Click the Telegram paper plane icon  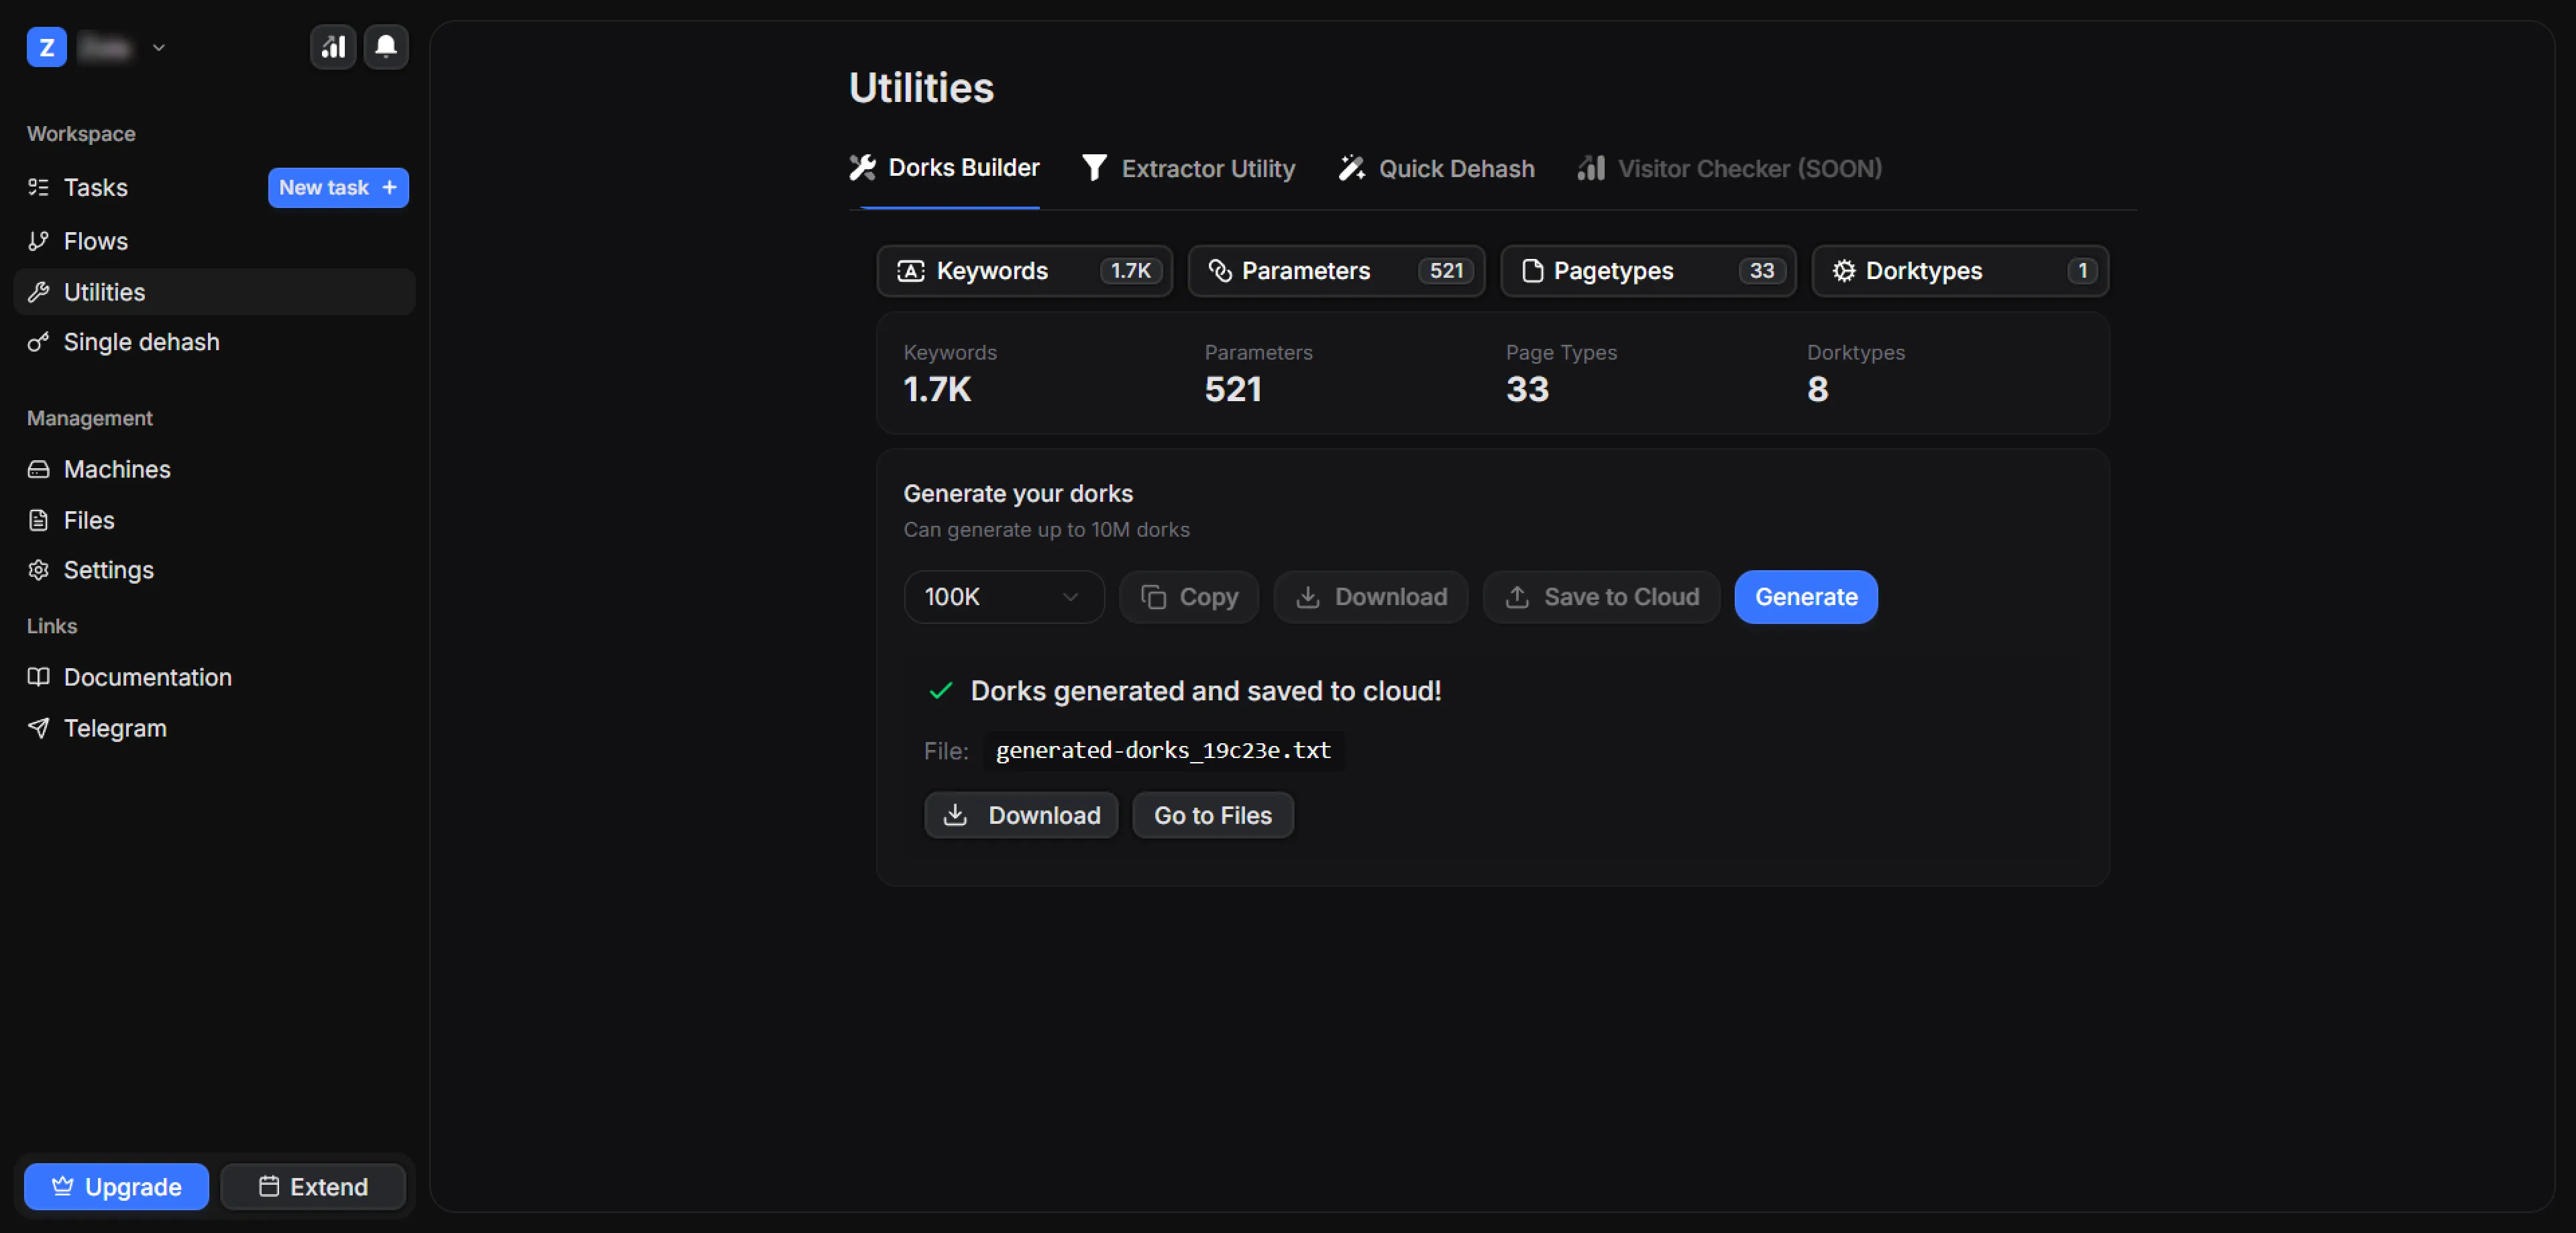pyautogui.click(x=39, y=728)
